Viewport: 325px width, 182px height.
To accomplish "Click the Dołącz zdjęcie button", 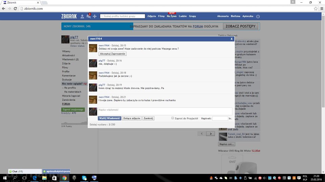I will 132,118.
